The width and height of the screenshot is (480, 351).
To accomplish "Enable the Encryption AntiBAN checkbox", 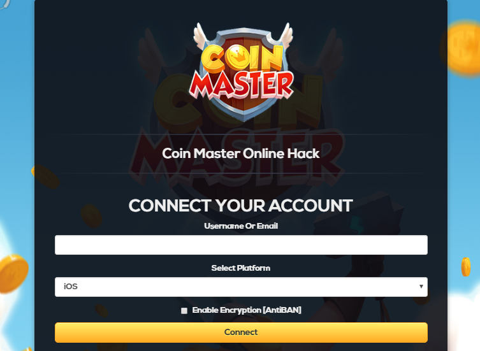I will 184,311.
